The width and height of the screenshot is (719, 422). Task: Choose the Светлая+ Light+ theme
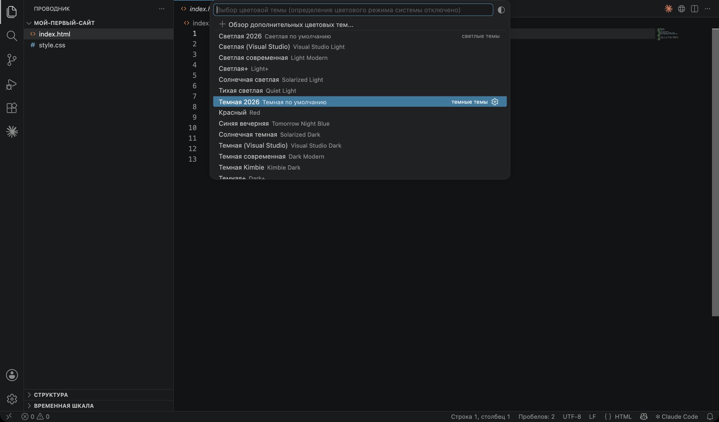click(359, 69)
